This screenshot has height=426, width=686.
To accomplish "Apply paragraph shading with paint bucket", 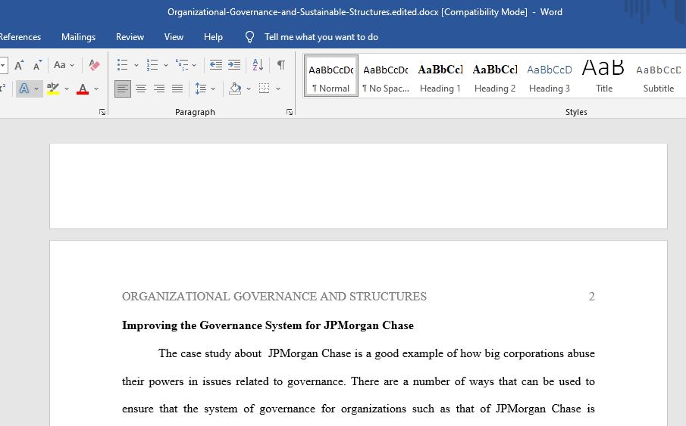I will 235,89.
